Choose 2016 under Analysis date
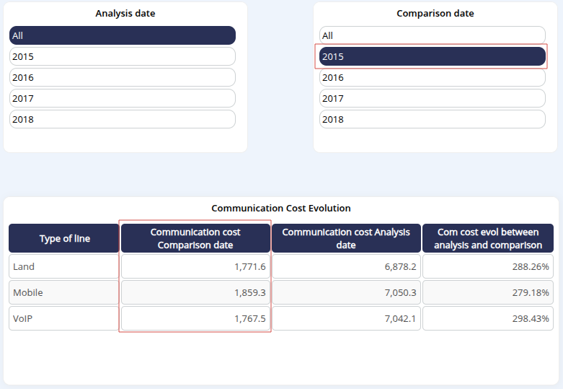Screen dimensions: 563x389 [x=123, y=77]
